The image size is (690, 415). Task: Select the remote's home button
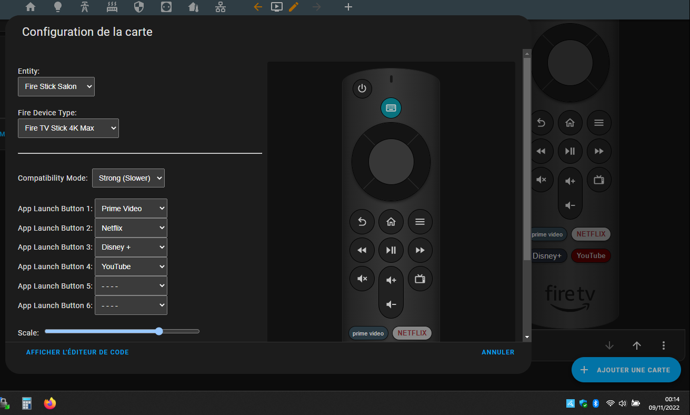tap(391, 222)
